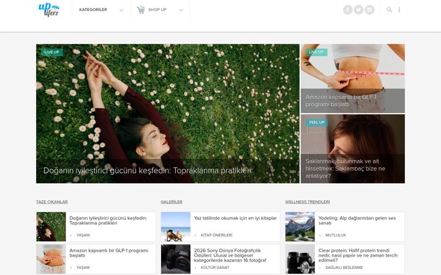Image resolution: width=441 pixels, height=275 pixels.
Task: Open Saklanmak, bulunmak ve ait hissetmek article
Action: [x=345, y=169]
